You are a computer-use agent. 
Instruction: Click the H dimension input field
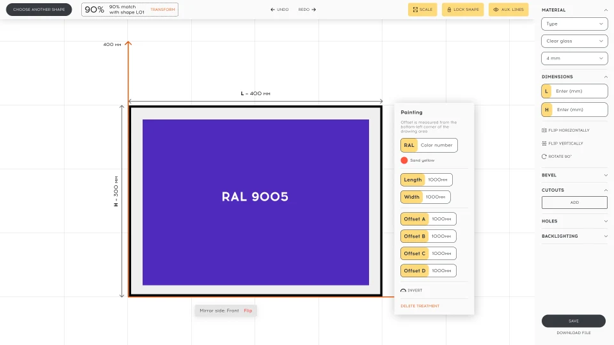(574, 110)
